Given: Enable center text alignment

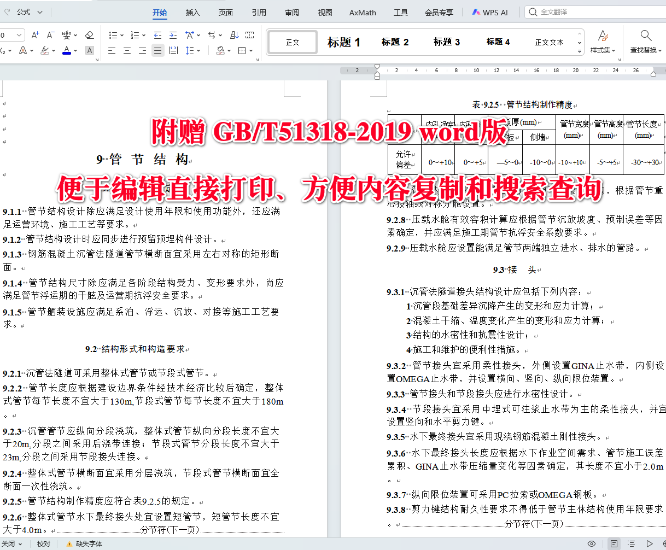Looking at the screenshot, I should coord(126,50).
